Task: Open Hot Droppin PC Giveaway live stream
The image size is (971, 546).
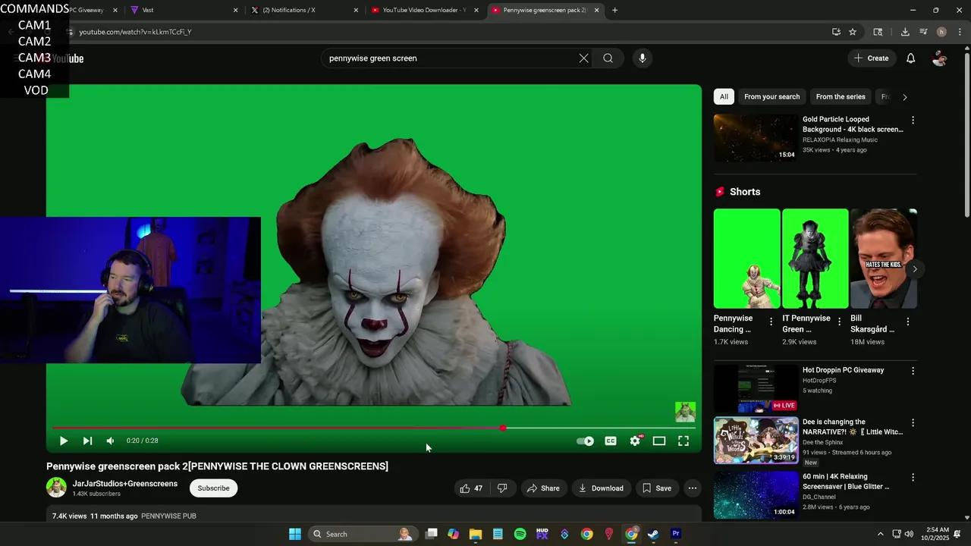Action: [x=756, y=388]
